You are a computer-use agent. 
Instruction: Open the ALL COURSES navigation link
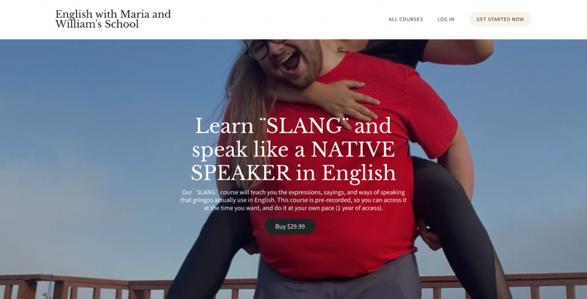coord(405,19)
